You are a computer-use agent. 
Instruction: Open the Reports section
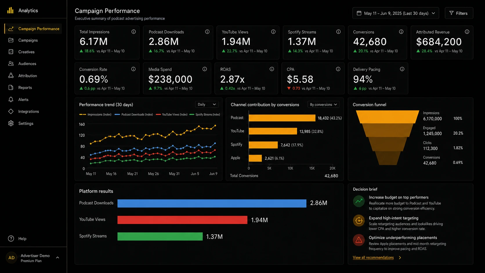pos(25,88)
